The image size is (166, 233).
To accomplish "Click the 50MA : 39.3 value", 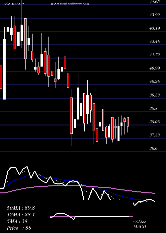I will coord(21,208).
